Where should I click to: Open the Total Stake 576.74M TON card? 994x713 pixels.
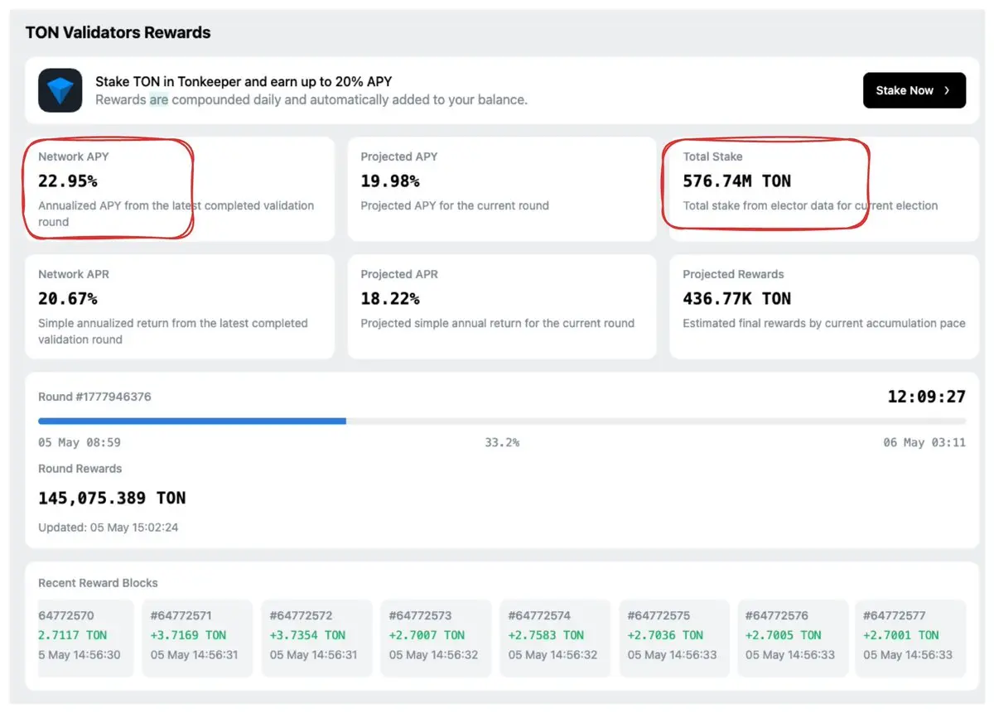coord(824,189)
